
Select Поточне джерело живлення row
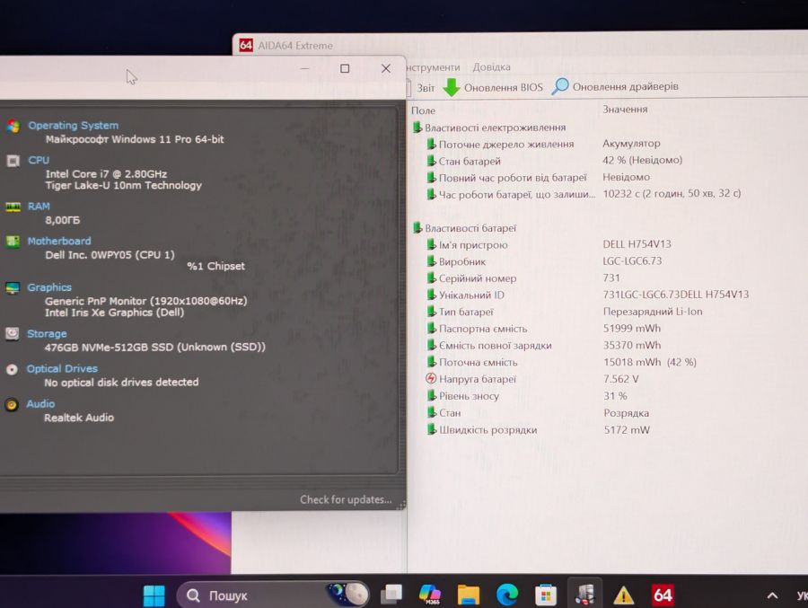click(x=544, y=144)
